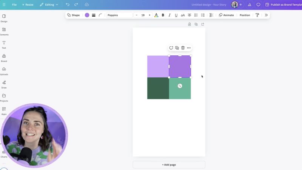This screenshot has height=170, width=302.
Task: Open the text color picker
Action: [156, 15]
